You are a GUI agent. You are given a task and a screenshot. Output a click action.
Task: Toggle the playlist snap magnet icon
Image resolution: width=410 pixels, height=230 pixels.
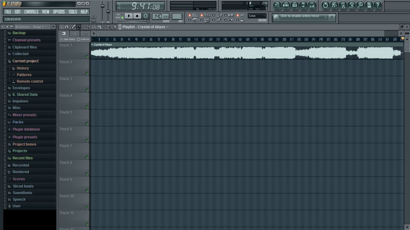pyautogui.click(x=67, y=27)
